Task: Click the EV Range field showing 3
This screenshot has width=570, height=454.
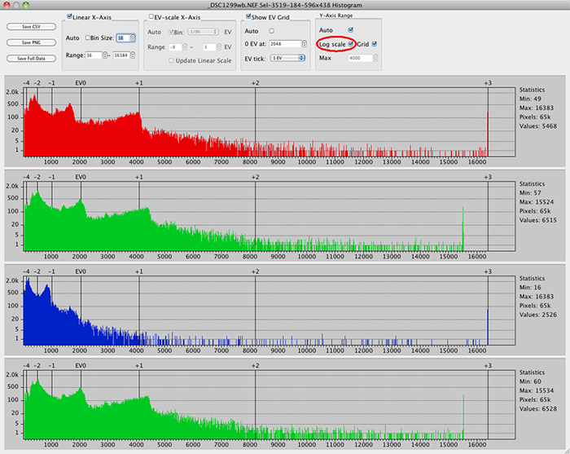Action: [x=209, y=47]
